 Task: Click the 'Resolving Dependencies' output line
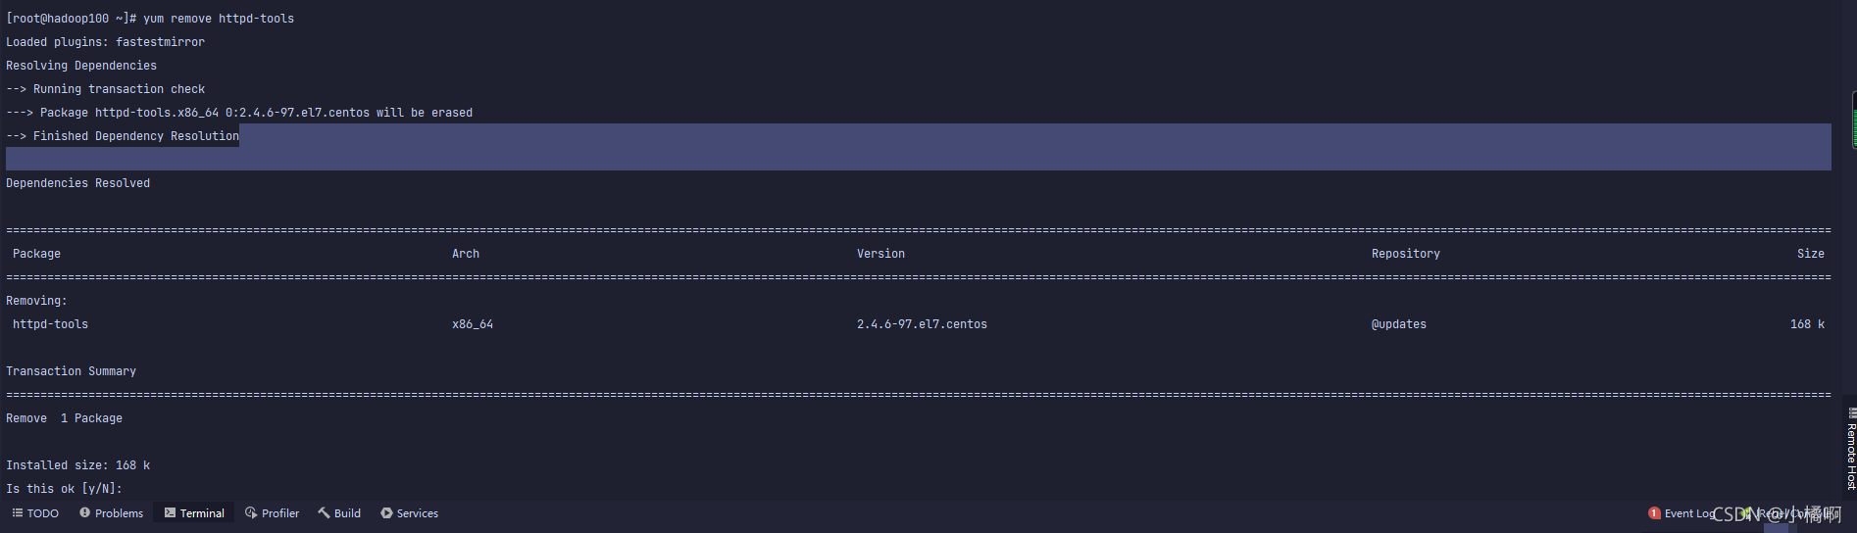(x=81, y=66)
